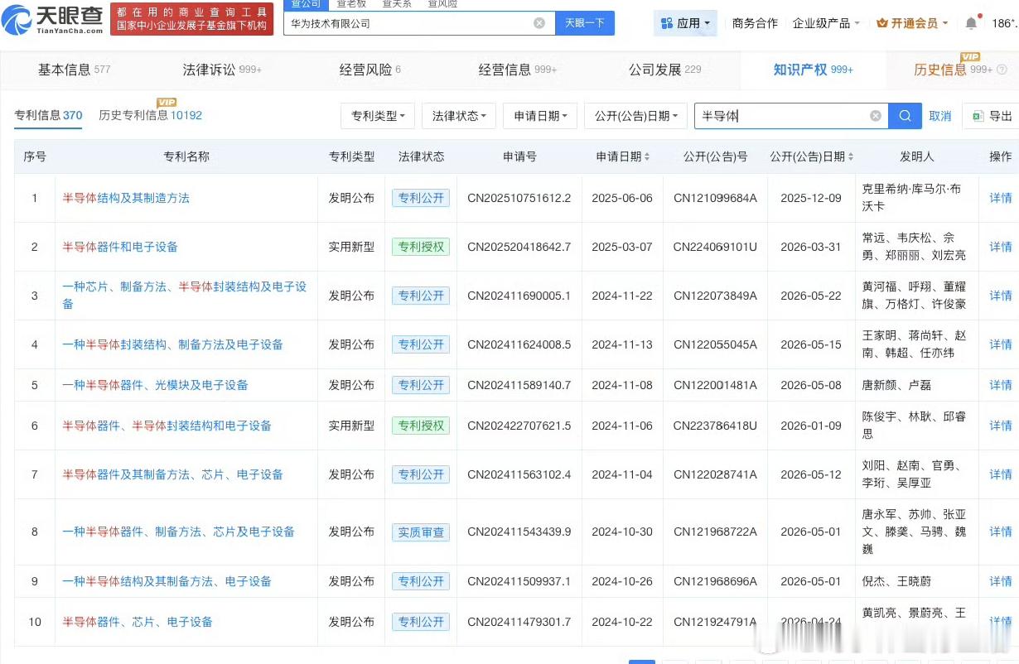The image size is (1019, 664).
Task: Click 详情 for patent CN202520418642.7
Action: [1001, 247]
